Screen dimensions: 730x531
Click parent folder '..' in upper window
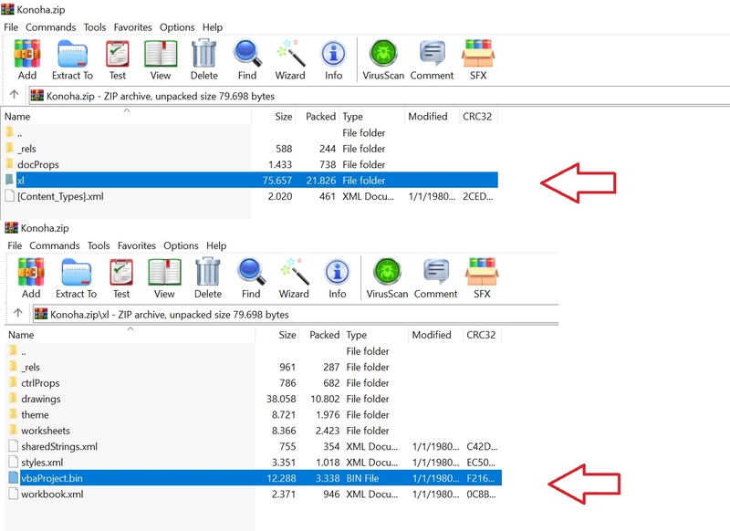pos(250,132)
